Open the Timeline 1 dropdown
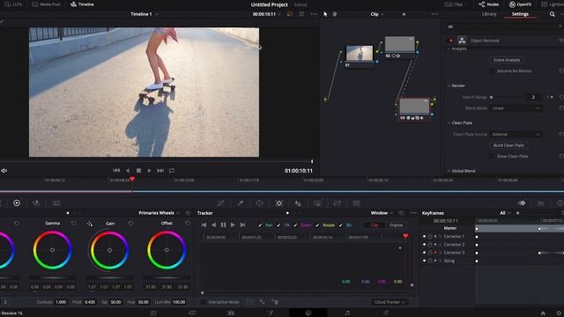 pos(145,14)
